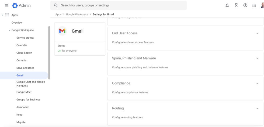The height and width of the screenshot is (127, 264).
Task: Click 'Configure routing features' text
Action: pyautogui.click(x=127, y=117)
